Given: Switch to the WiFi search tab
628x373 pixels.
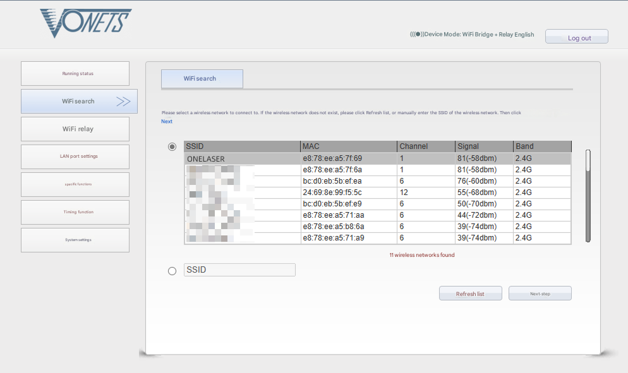Looking at the screenshot, I should (x=202, y=78).
